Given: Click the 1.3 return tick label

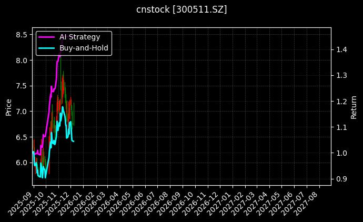Looking at the screenshot, I should [341, 75].
